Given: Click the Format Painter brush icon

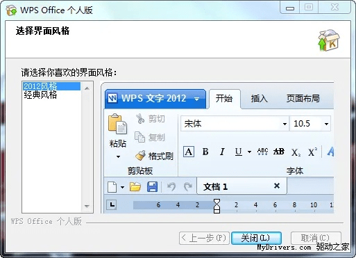Looking at the screenshot, I should tap(140, 156).
